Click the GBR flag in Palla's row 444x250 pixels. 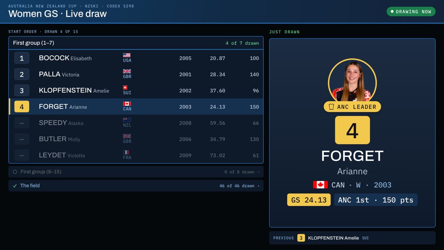click(127, 71)
